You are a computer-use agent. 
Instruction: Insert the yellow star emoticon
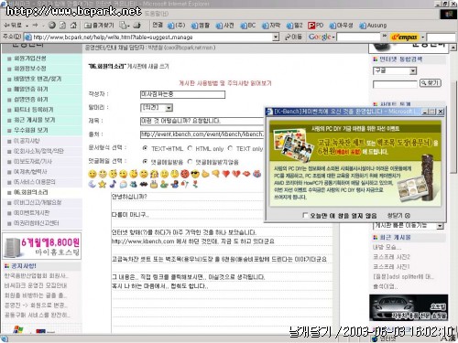(x=103, y=184)
